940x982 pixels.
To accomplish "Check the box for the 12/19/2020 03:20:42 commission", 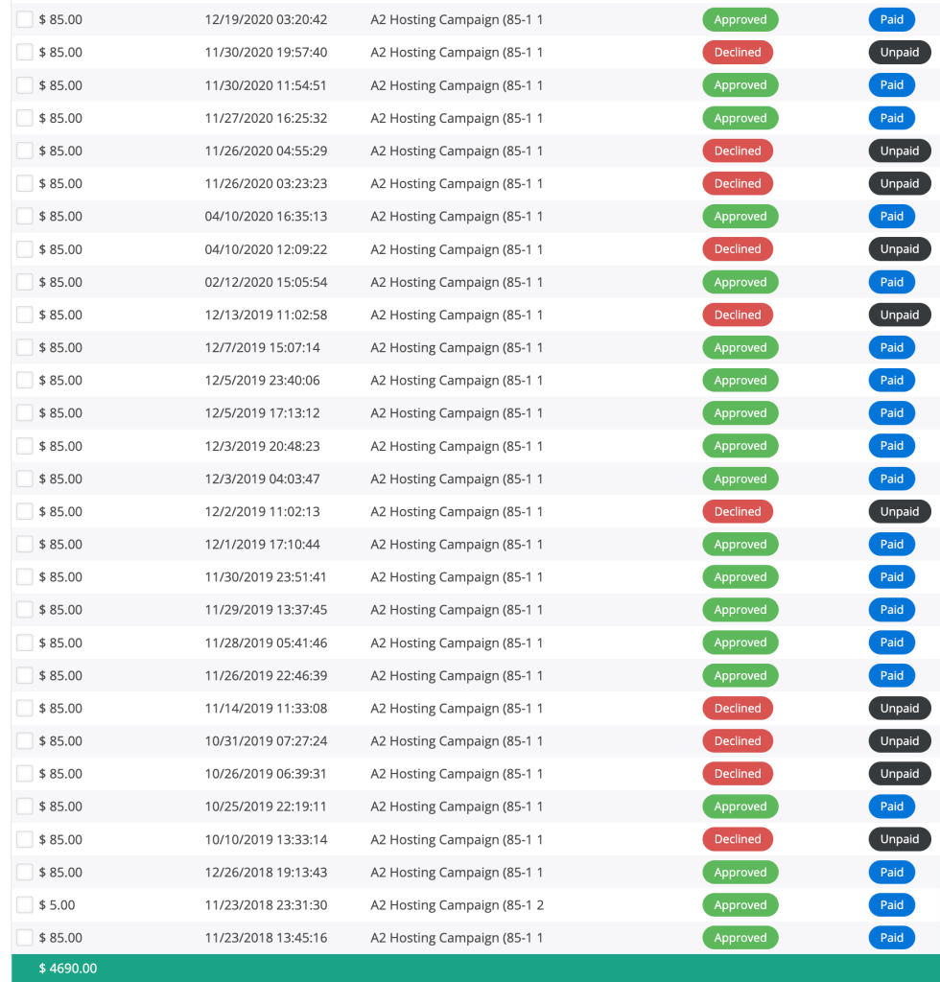I will pos(25,19).
